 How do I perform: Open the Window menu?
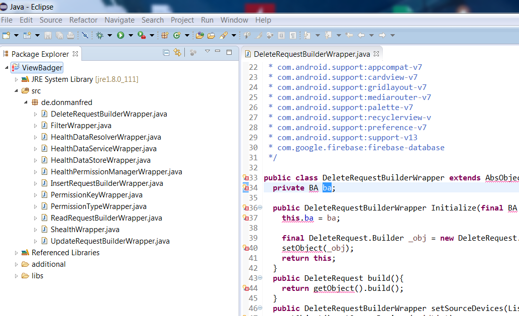click(x=234, y=20)
